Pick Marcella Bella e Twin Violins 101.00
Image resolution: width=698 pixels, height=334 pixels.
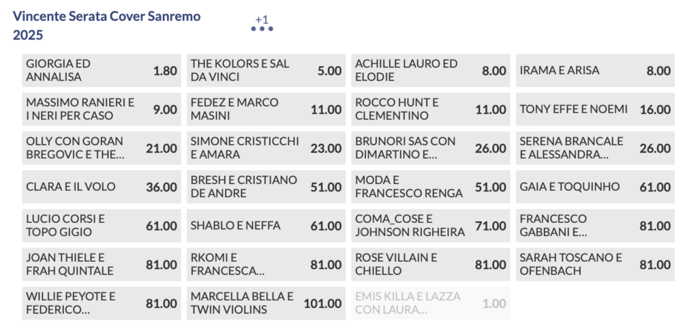[266, 303]
